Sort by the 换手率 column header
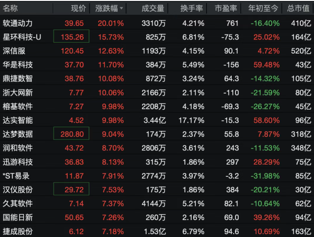 click(192, 8)
